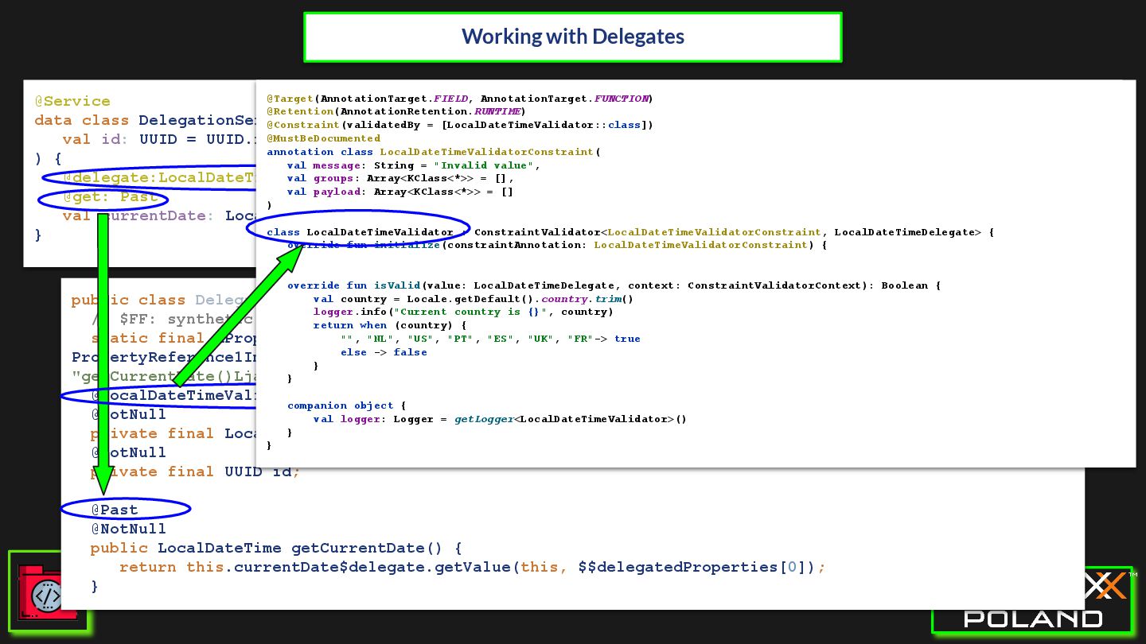Select the 'val country = Locale.getDefault()' line
Screen dimensions: 1146x644
point(474,299)
